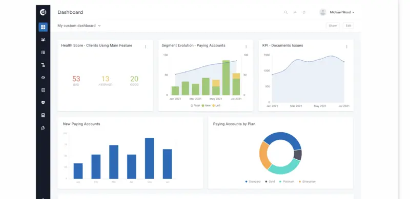Open the chat bubble sidebar icon
Screen dimensions: 410x199
coord(43,128)
